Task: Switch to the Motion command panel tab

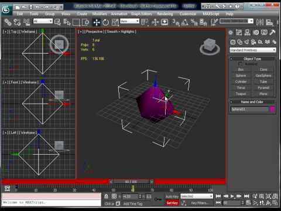Action: pos(256,32)
